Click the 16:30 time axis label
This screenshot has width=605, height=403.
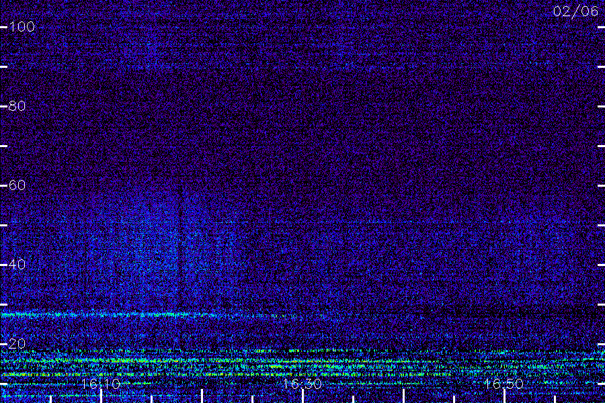[302, 384]
